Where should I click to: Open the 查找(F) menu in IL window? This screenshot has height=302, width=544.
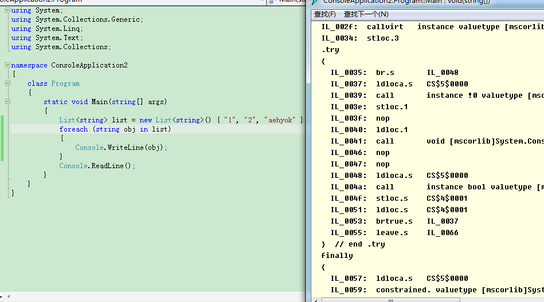[x=324, y=14]
